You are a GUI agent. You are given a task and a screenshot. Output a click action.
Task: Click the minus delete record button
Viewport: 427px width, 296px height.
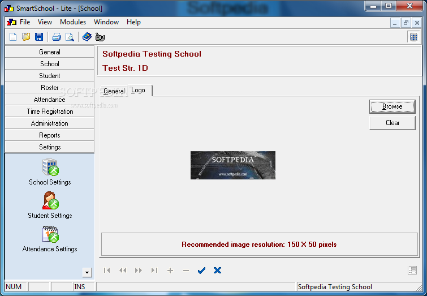click(x=186, y=271)
